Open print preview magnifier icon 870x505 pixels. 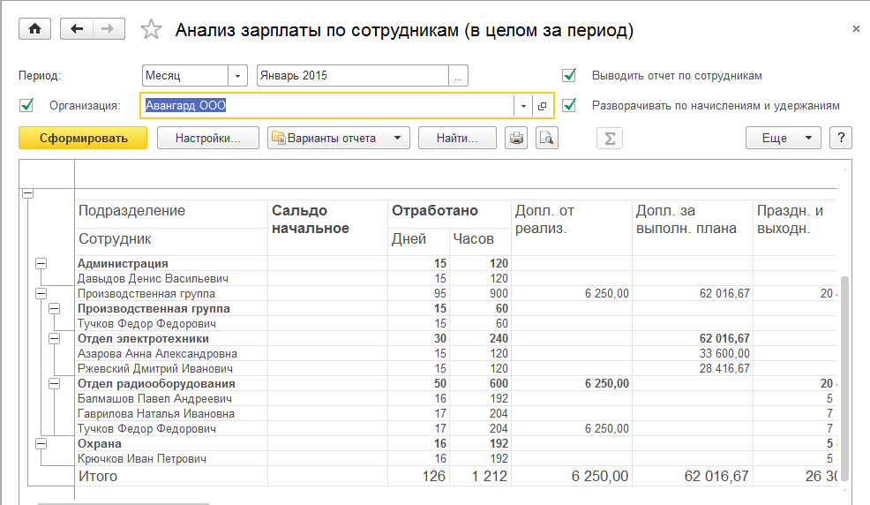point(546,138)
